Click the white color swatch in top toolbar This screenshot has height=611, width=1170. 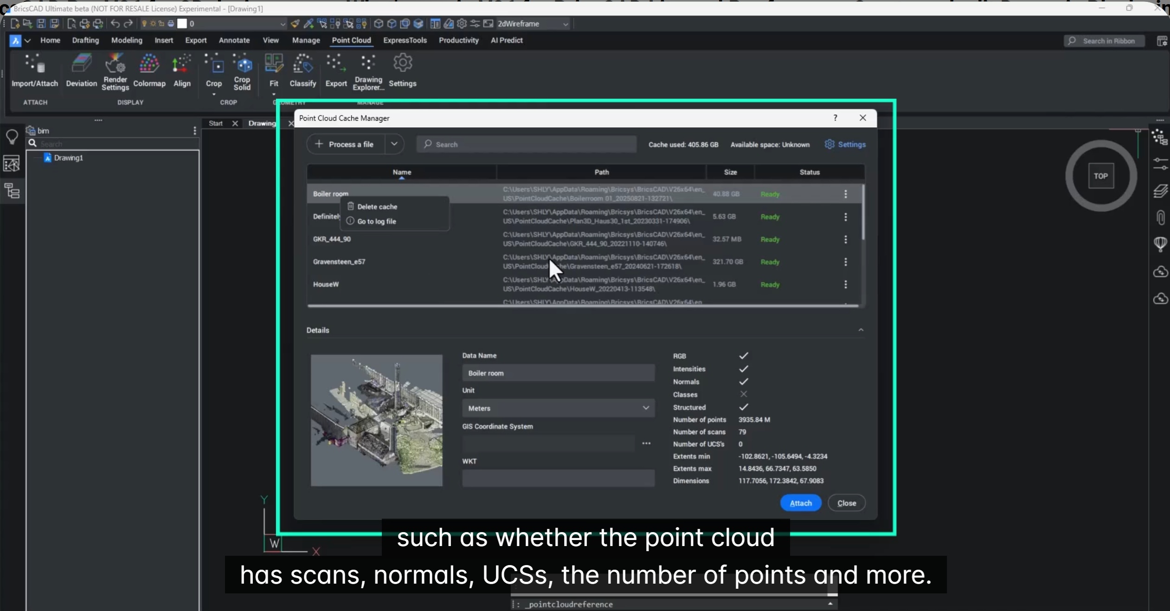point(182,24)
